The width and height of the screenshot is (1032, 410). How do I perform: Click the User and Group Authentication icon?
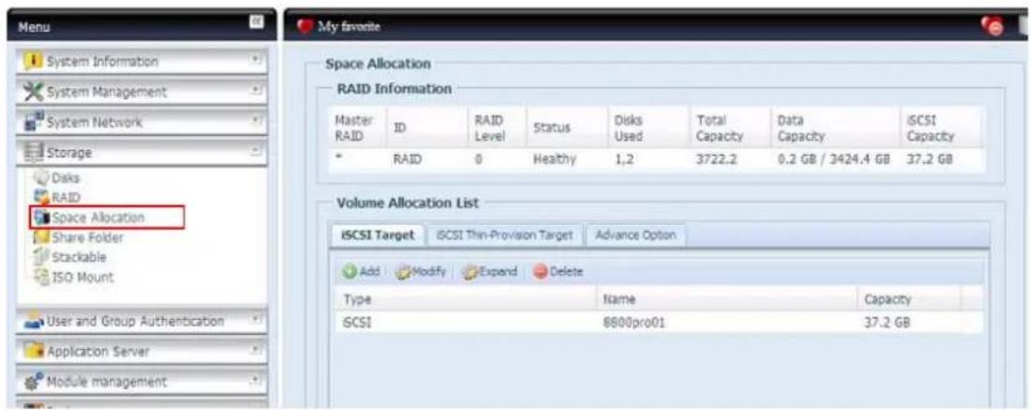33,322
